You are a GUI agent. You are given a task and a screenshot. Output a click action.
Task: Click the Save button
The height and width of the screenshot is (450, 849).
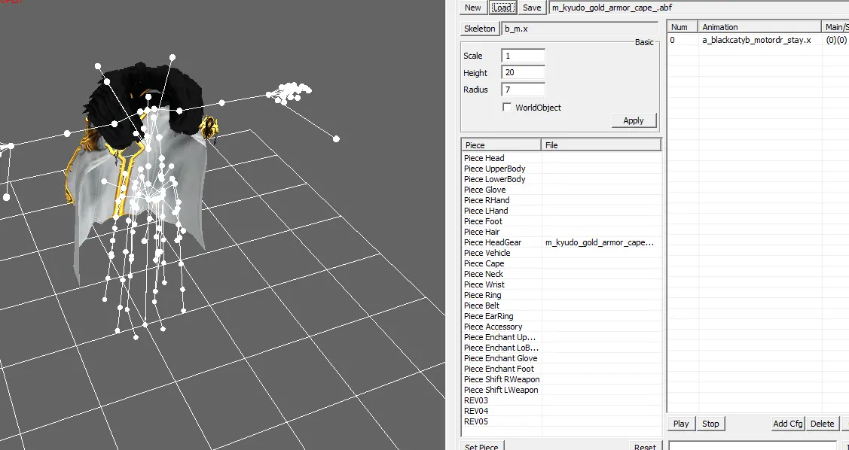pyautogui.click(x=532, y=8)
